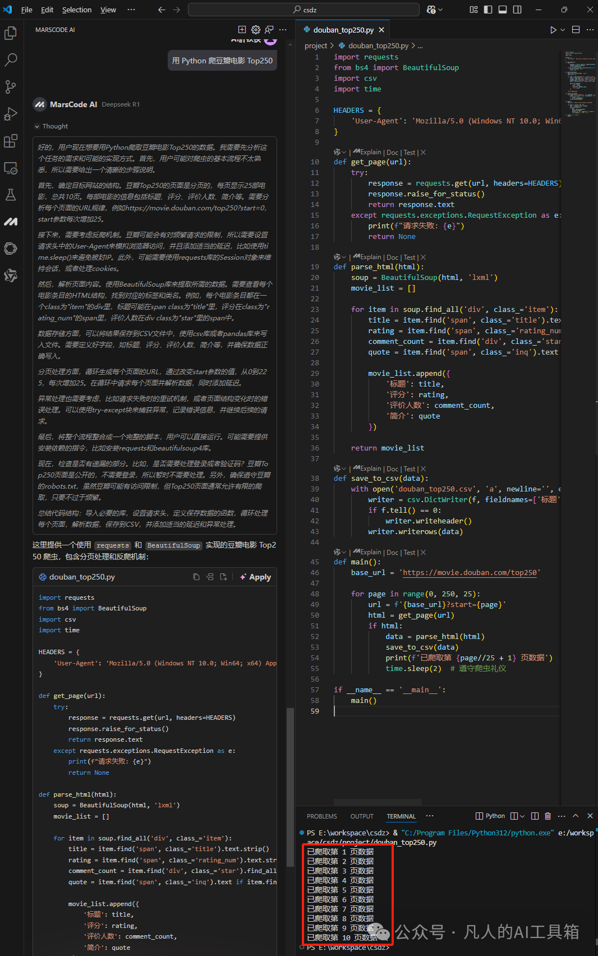Show more panel tabs ellipsis
Screen dimensions: 598x956
click(430, 816)
